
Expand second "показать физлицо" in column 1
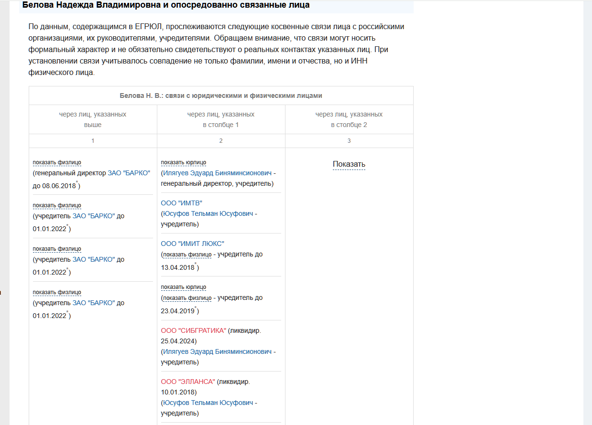tap(57, 205)
